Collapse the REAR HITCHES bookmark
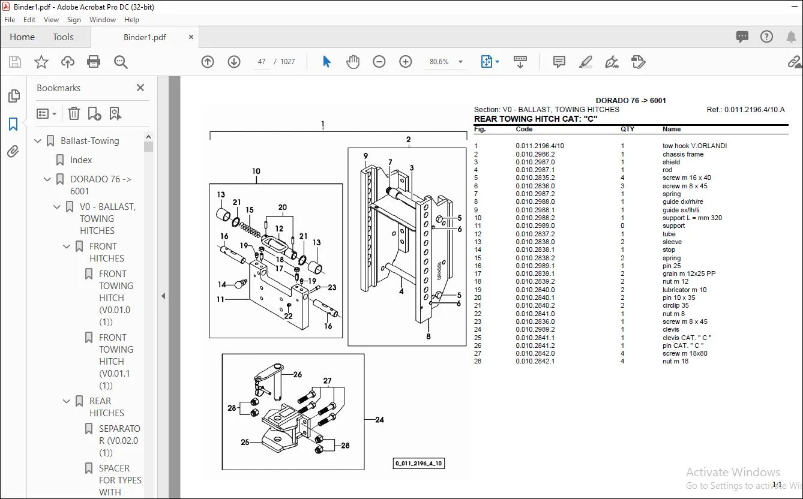The width and height of the screenshot is (803, 499). tap(67, 401)
